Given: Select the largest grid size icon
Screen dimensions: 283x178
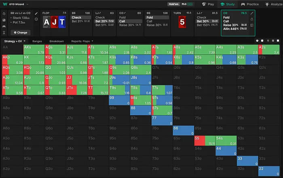Looking at the screenshot, I should [278, 41].
